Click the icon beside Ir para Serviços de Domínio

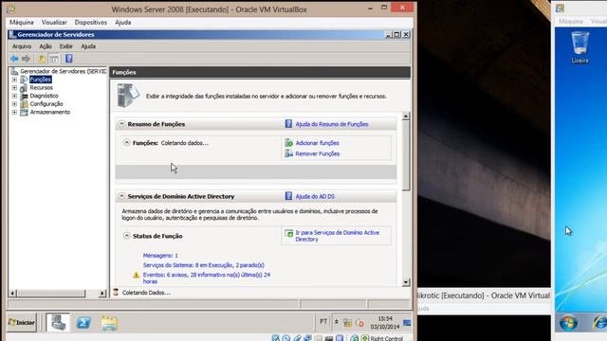click(x=288, y=233)
